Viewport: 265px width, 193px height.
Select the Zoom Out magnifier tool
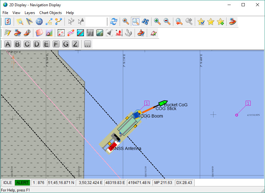click(x=167, y=22)
